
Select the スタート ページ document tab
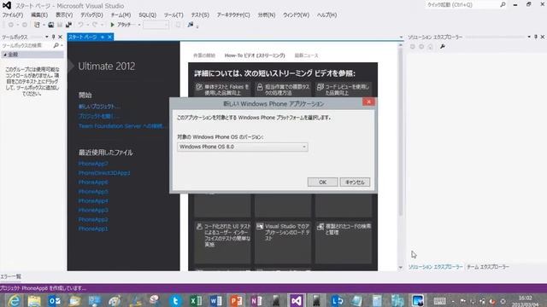click(x=82, y=37)
